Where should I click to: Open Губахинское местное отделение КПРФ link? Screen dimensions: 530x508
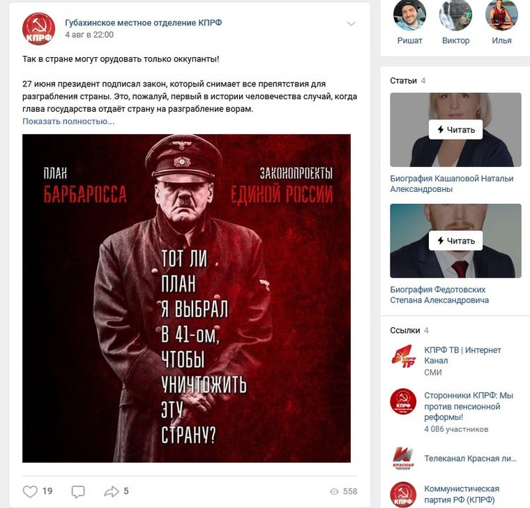click(x=144, y=22)
